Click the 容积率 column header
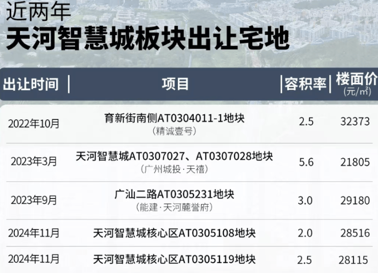This screenshot has height=273, width=378. [x=305, y=84]
